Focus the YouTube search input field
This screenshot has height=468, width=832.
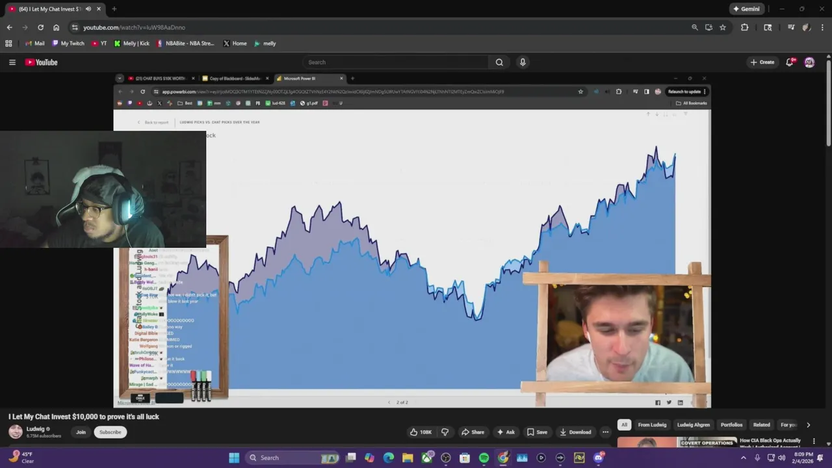pyautogui.click(x=396, y=62)
